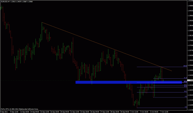Click the Fibonacci 100.0 level label

tap(185, 66)
